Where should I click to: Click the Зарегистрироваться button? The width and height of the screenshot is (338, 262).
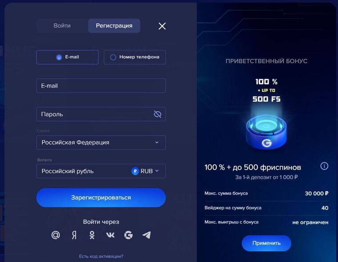[x=101, y=198]
